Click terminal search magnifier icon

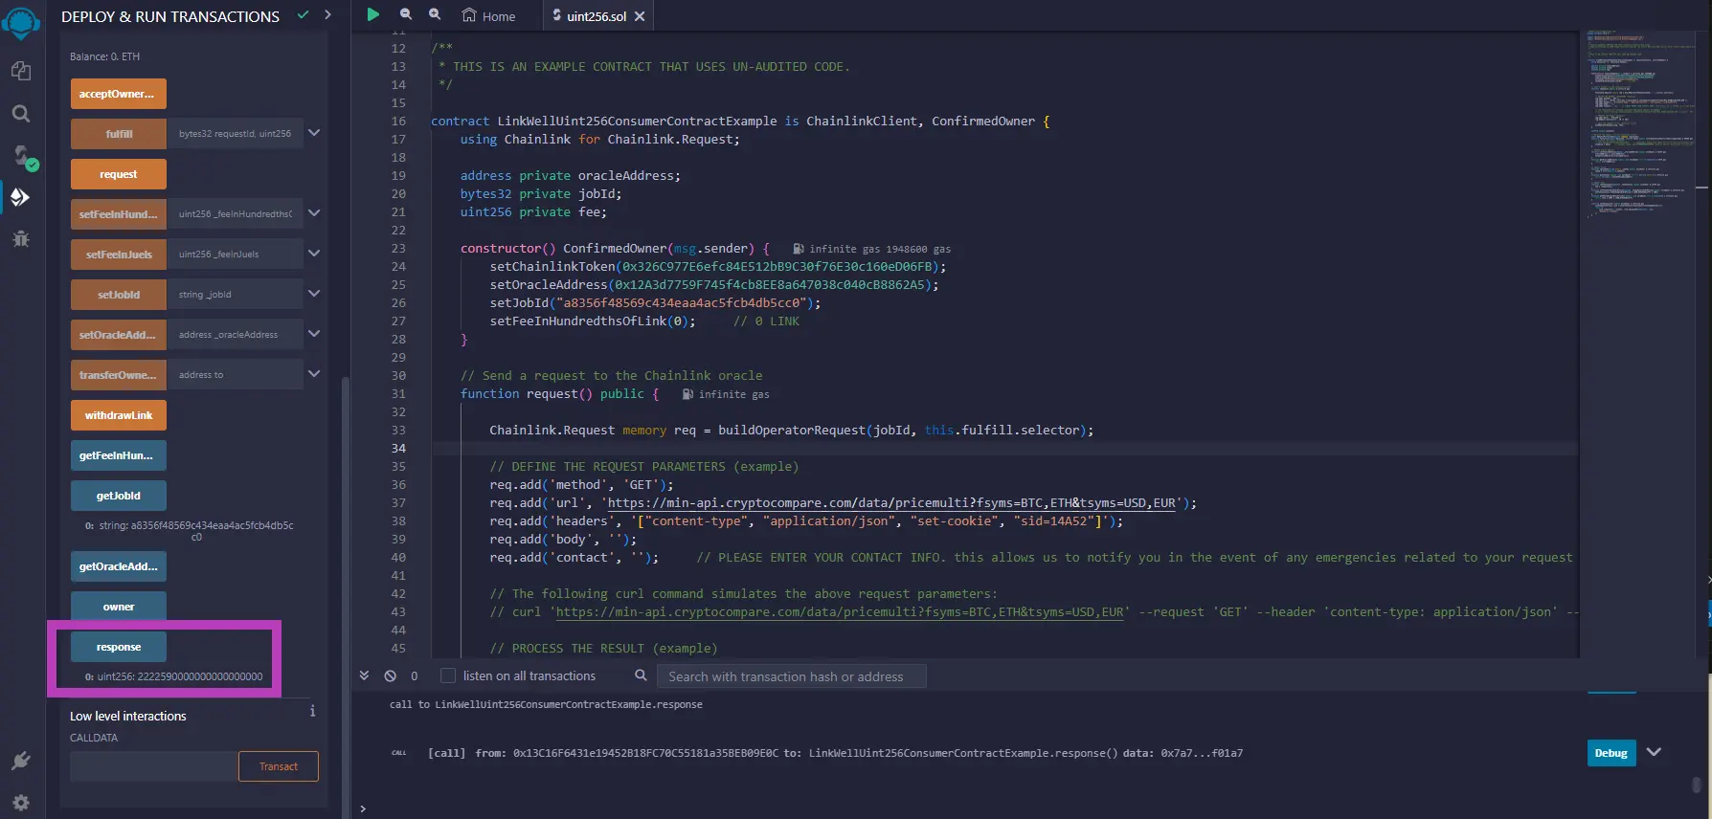(641, 675)
